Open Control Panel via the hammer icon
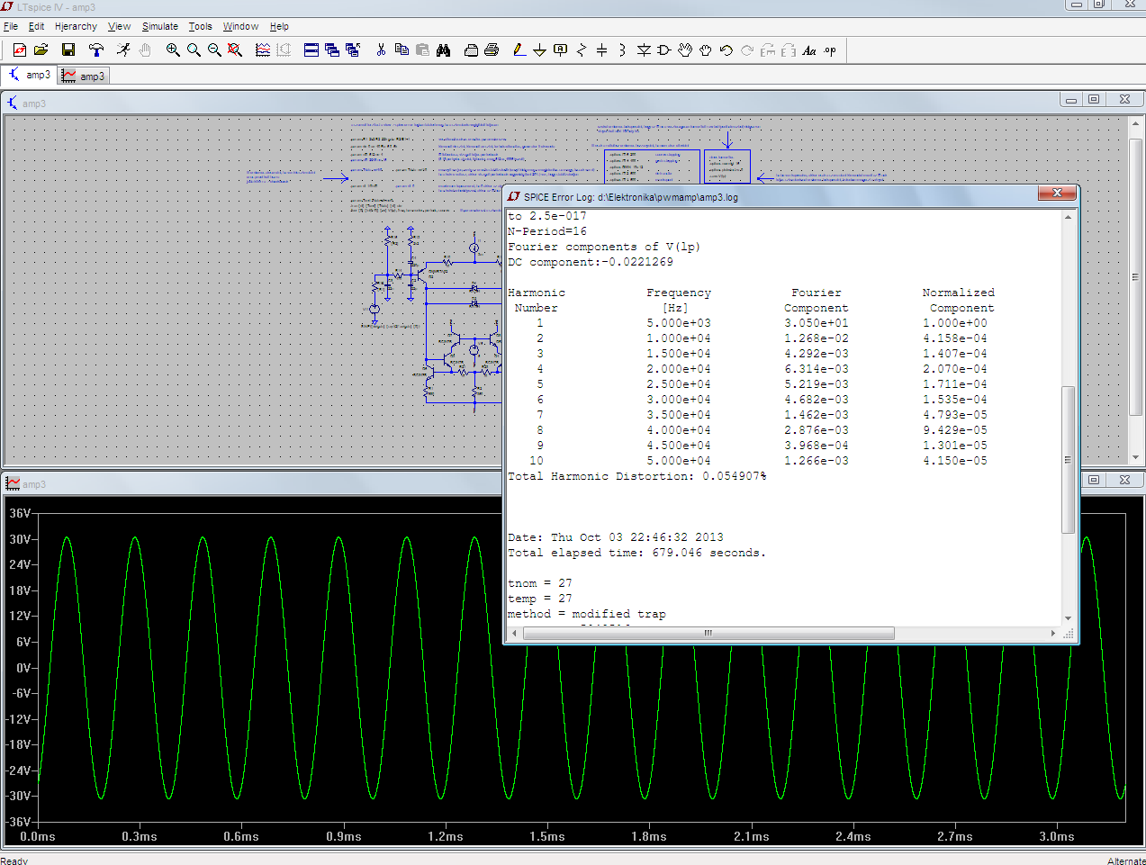The height and width of the screenshot is (865, 1146). pos(95,50)
